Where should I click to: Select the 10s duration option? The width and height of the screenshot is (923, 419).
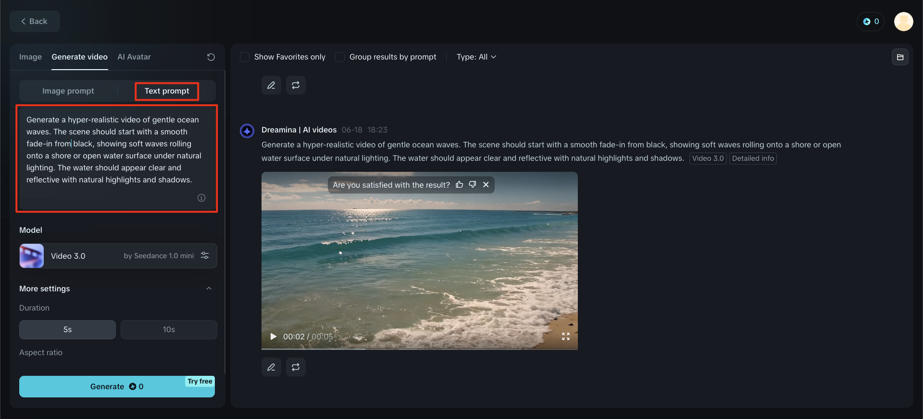[168, 330]
